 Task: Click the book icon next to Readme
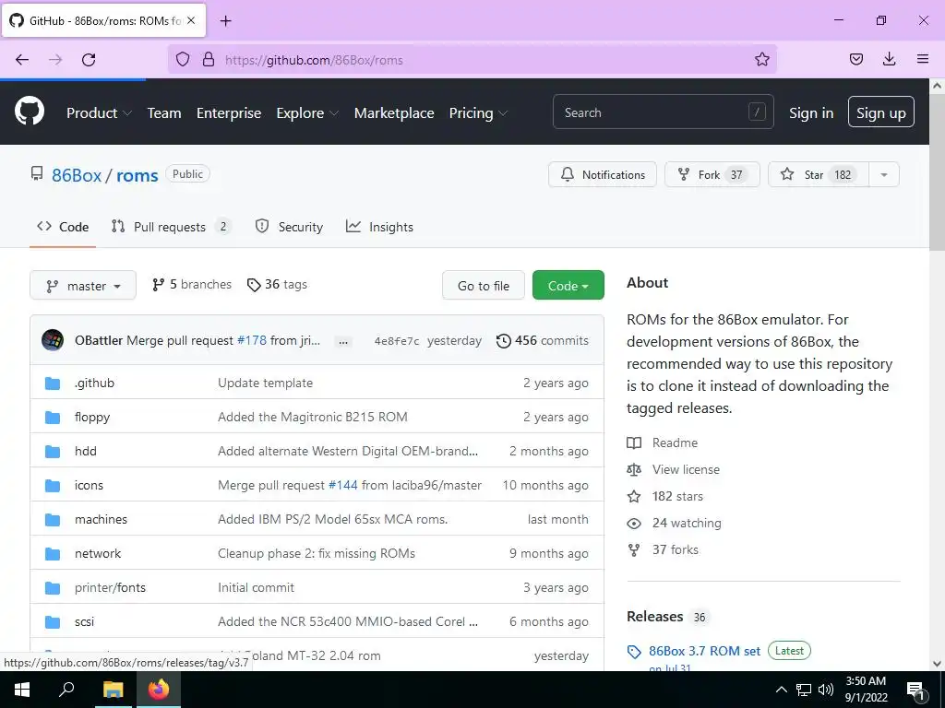pos(634,443)
